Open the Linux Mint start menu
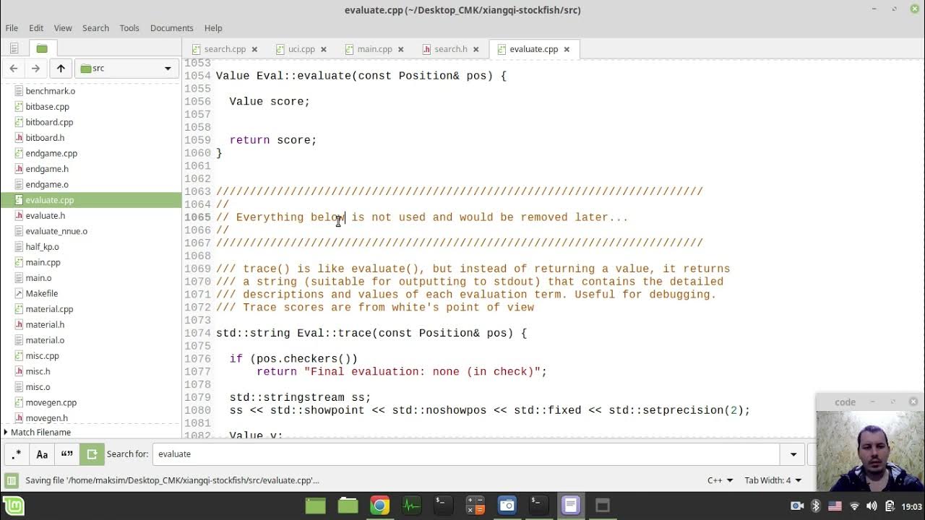The height and width of the screenshot is (520, 925). click(x=14, y=506)
